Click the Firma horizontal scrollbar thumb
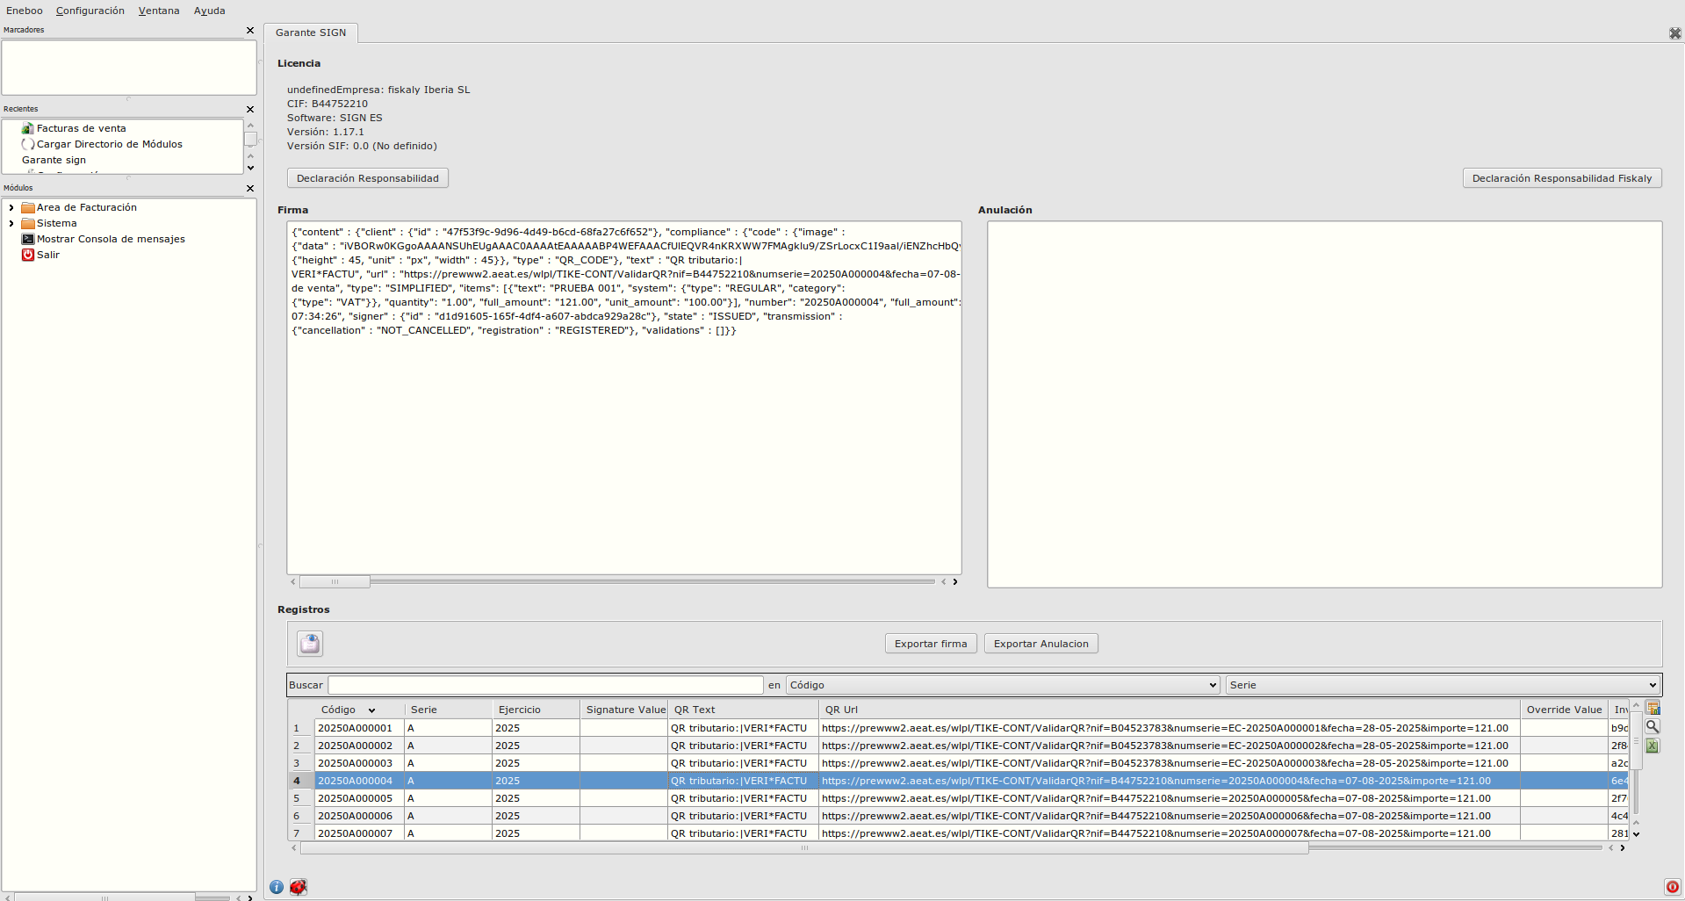Screen dimensions: 1685x901 point(335,581)
